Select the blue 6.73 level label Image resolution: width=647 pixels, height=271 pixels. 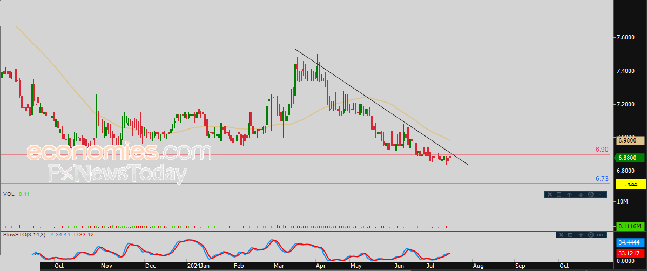[x=602, y=179]
